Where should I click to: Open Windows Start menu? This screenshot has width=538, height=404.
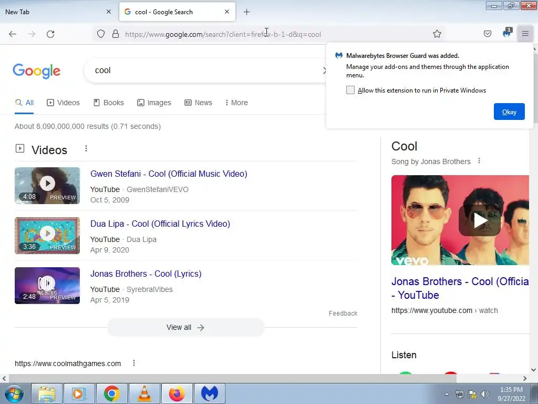pyautogui.click(x=13, y=393)
